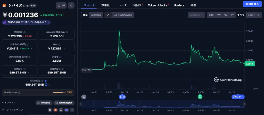
Task: Open chart settings sliders icon
Action: tap(258, 15)
